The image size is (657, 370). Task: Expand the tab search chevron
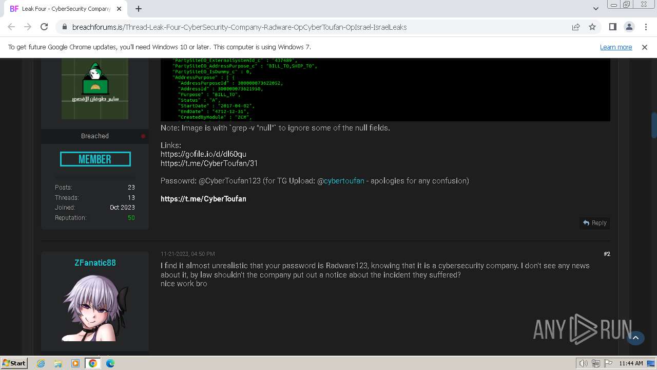[595, 9]
